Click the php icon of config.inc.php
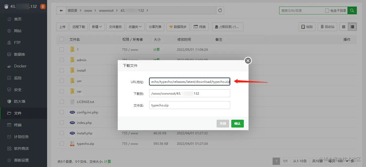The height and width of the screenshot is (167, 366). point(72,112)
